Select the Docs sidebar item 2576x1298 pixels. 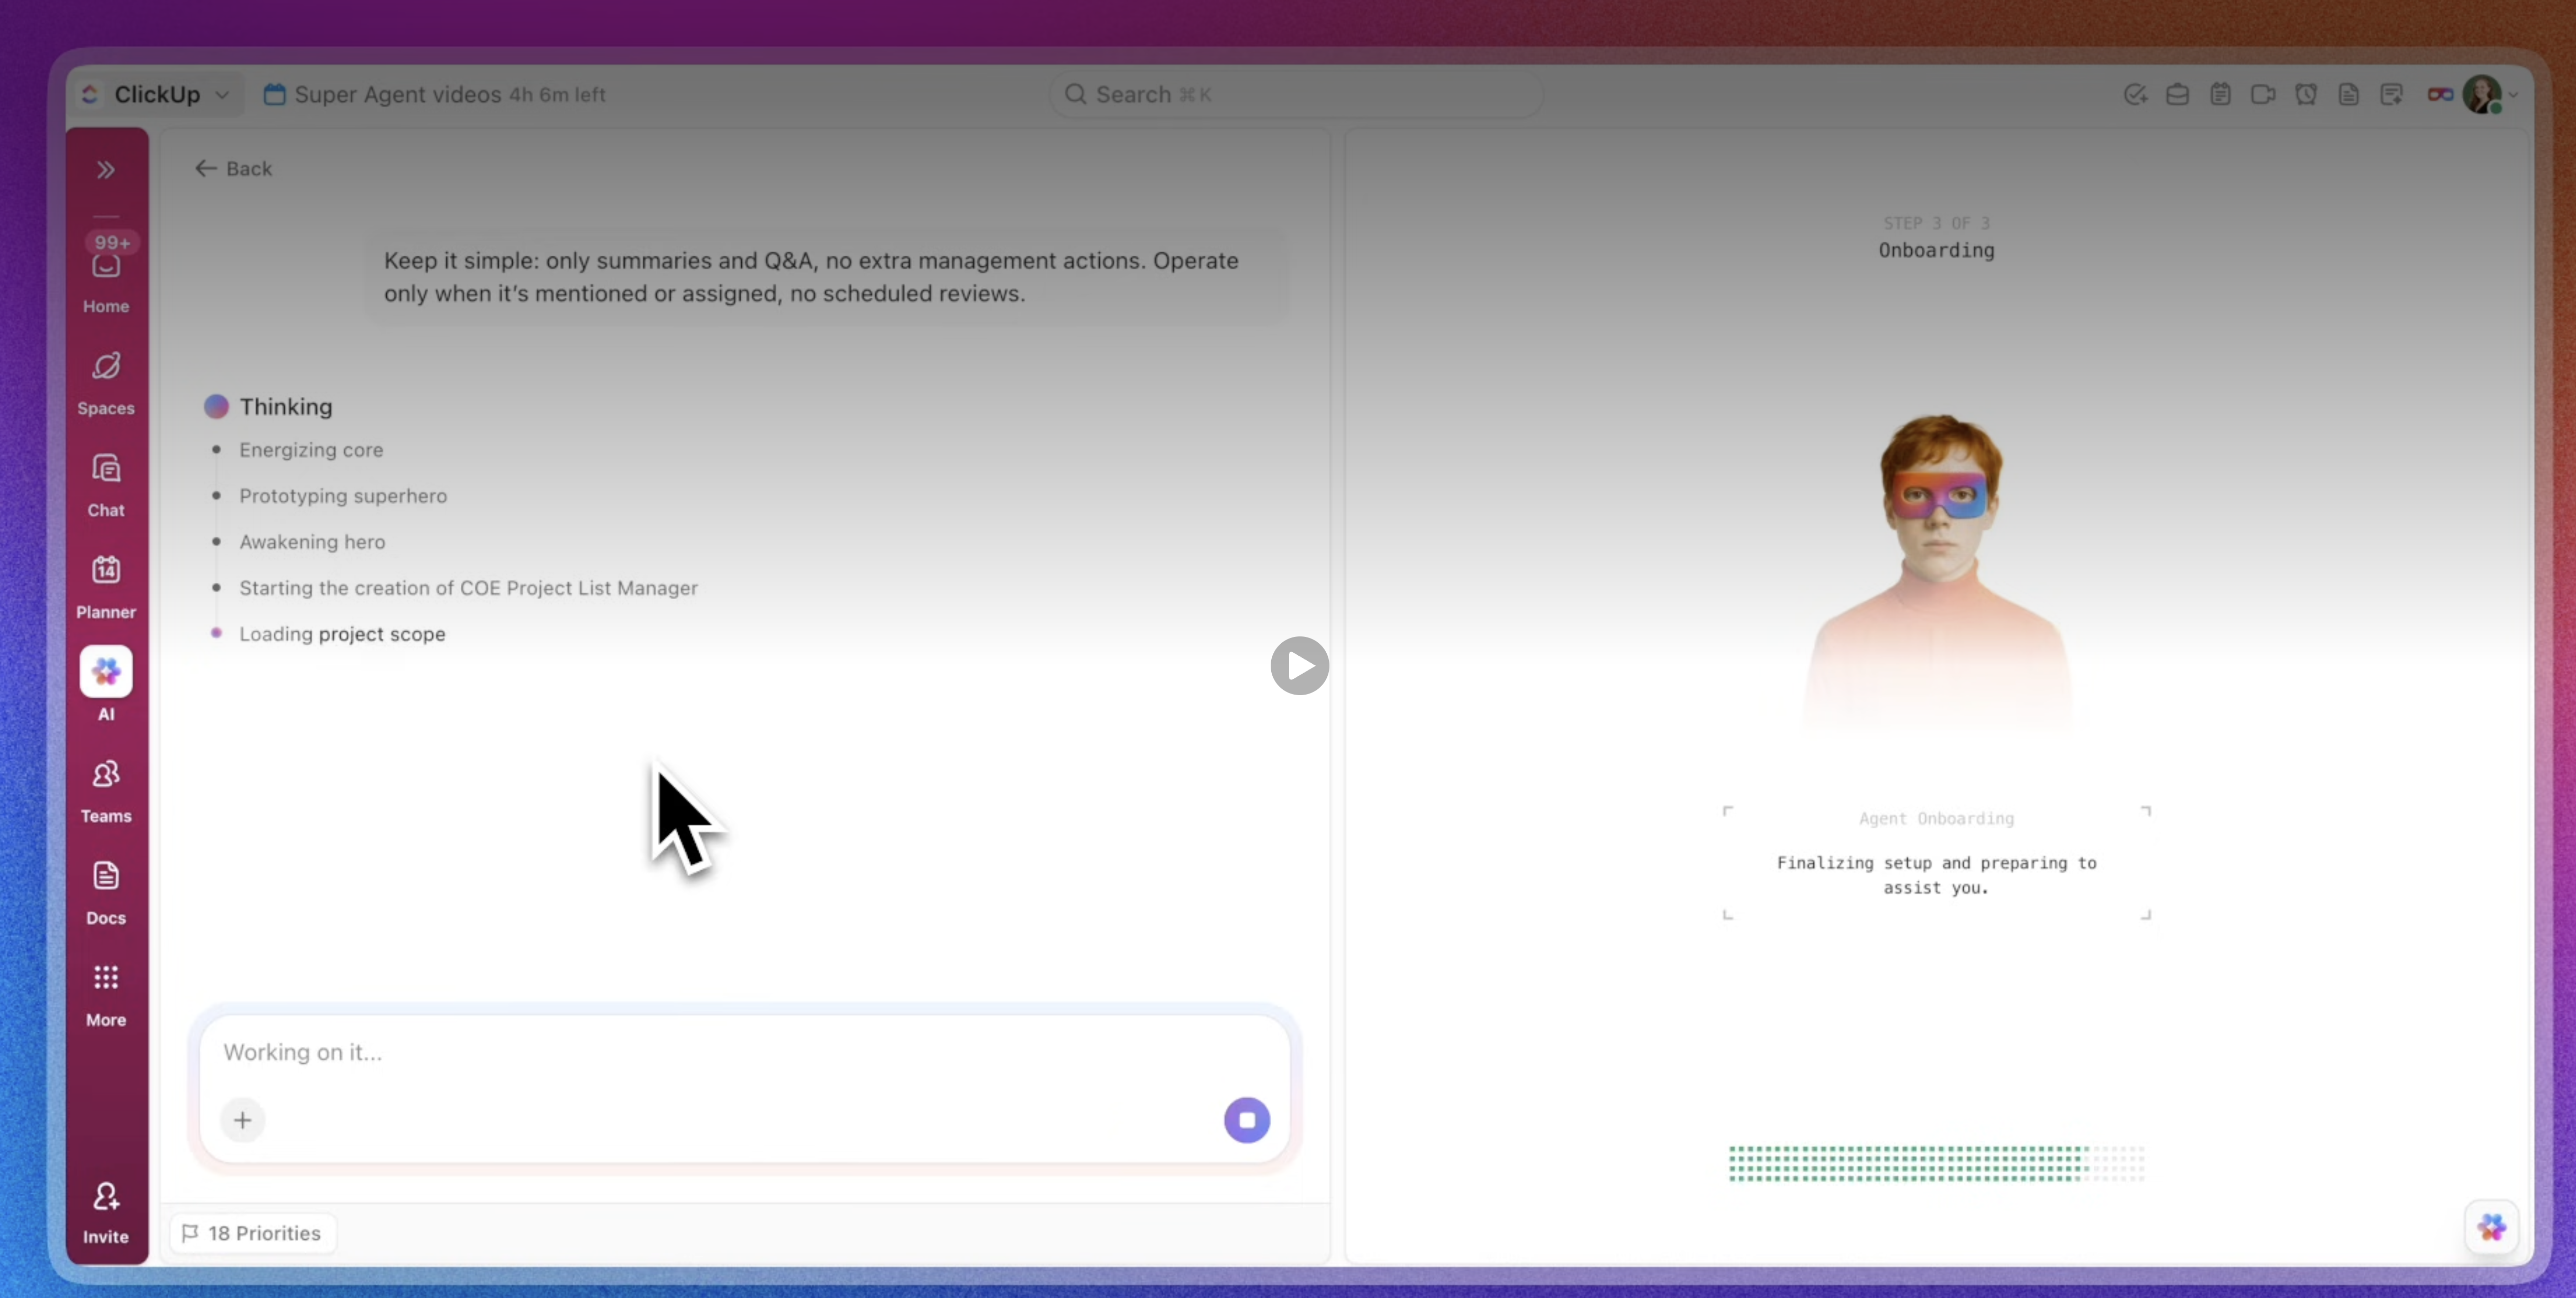[x=106, y=892]
